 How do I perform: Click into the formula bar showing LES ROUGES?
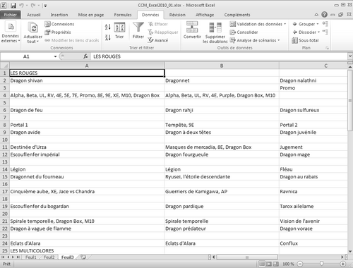point(219,56)
